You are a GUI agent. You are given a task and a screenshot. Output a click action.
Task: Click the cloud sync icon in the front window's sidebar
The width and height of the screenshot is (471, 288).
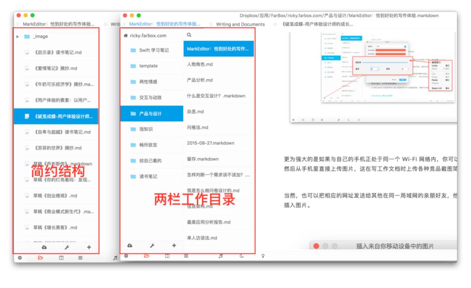130,245
